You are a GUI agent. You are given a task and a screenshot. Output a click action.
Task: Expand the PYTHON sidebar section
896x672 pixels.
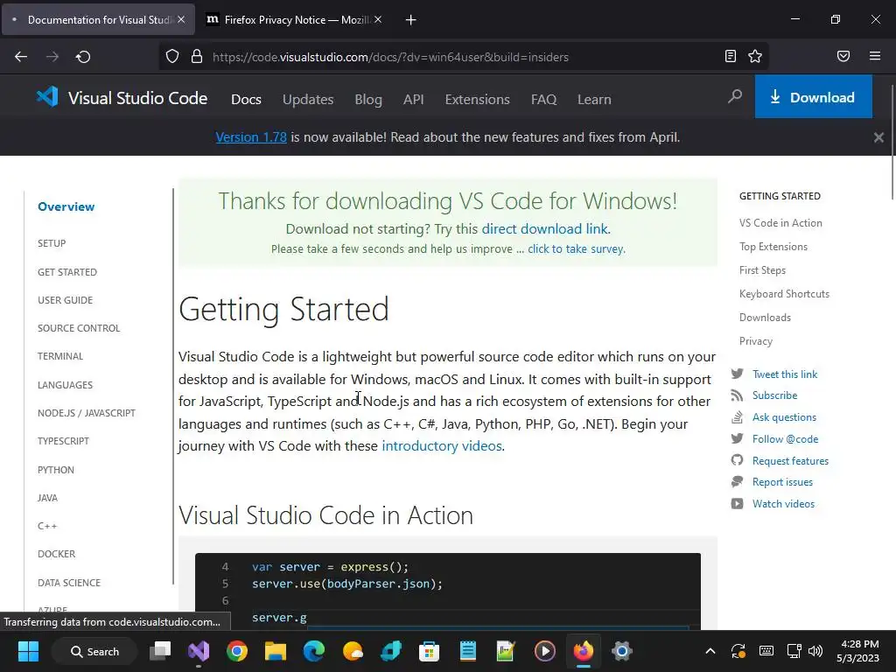(x=56, y=470)
